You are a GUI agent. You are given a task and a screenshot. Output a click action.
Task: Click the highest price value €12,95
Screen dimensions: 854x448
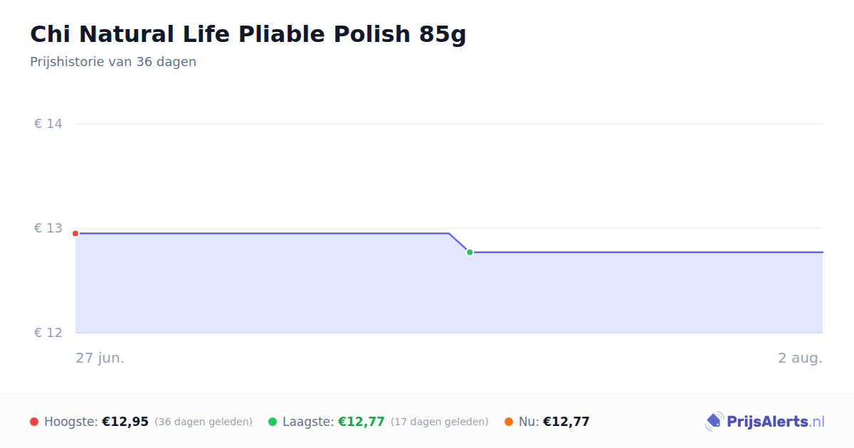(x=125, y=422)
